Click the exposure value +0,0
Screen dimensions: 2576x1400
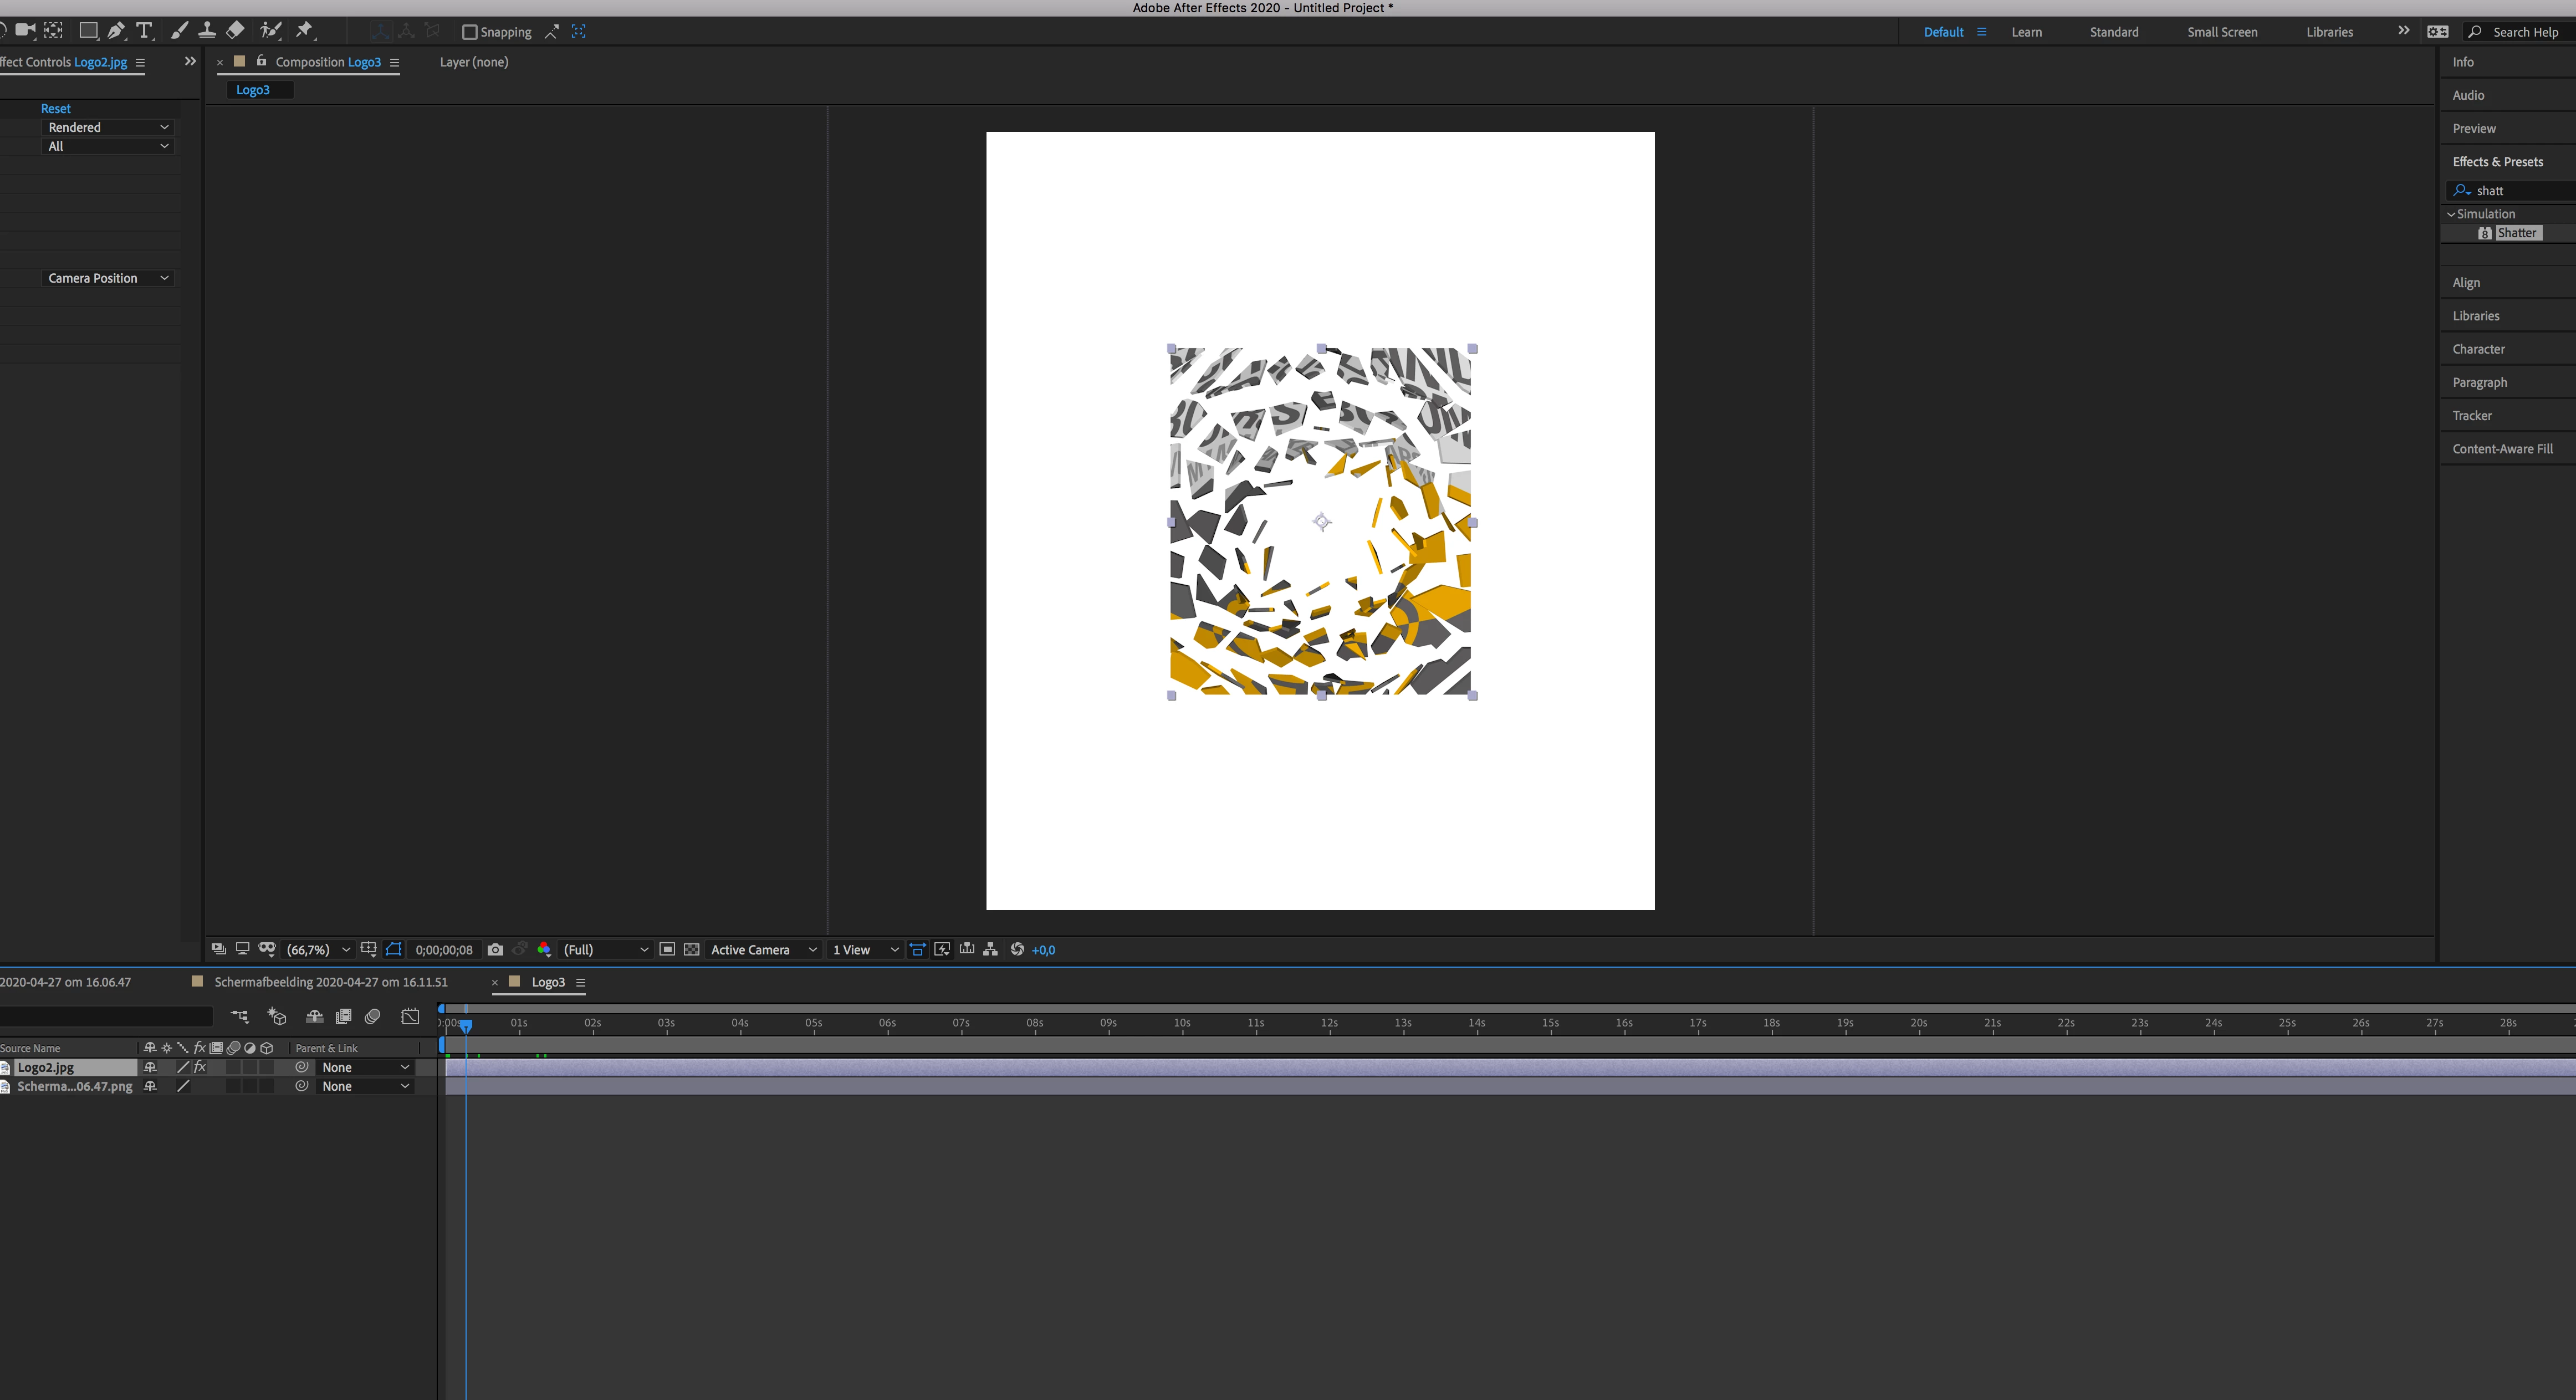coord(1043,950)
